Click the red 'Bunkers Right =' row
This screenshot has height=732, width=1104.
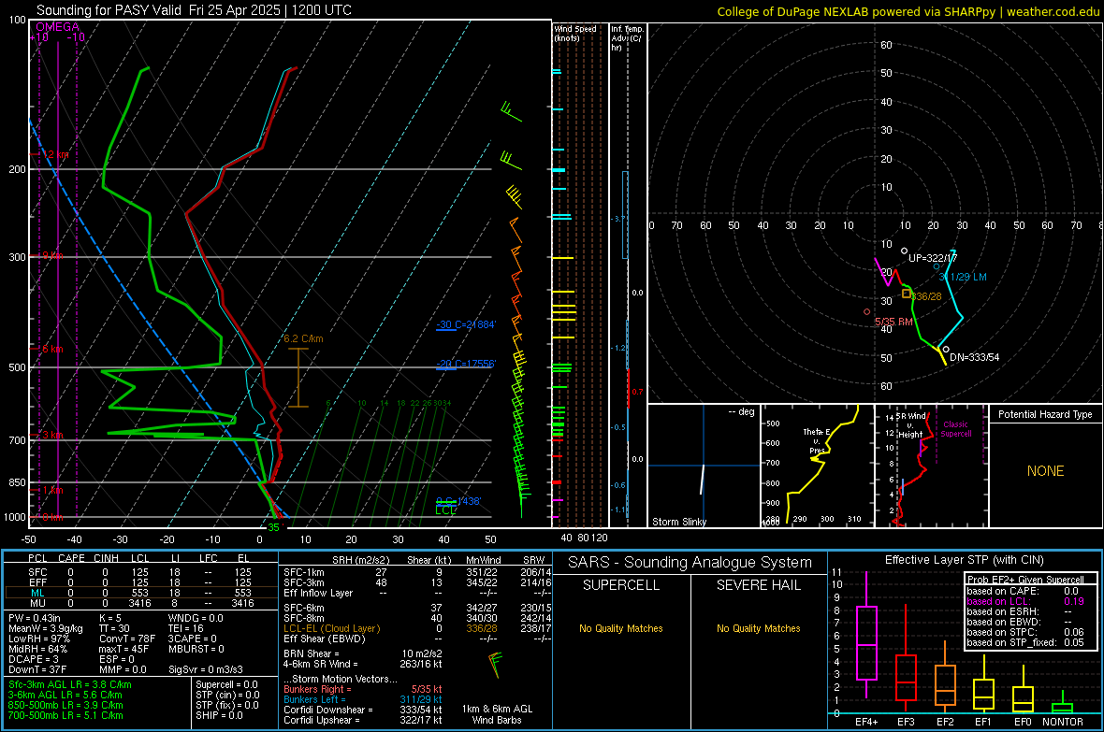coord(363,689)
